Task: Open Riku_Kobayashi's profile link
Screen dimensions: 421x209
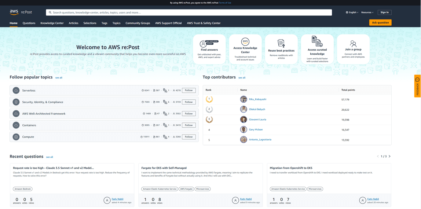Action: click(258, 99)
